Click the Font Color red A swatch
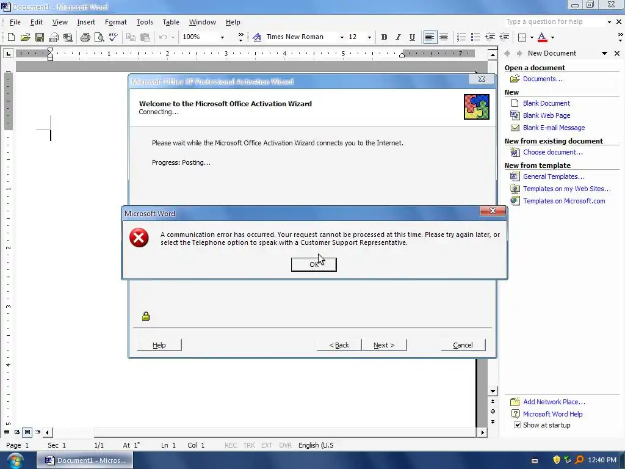Viewport: 625px width, 469px height. pyautogui.click(x=542, y=37)
